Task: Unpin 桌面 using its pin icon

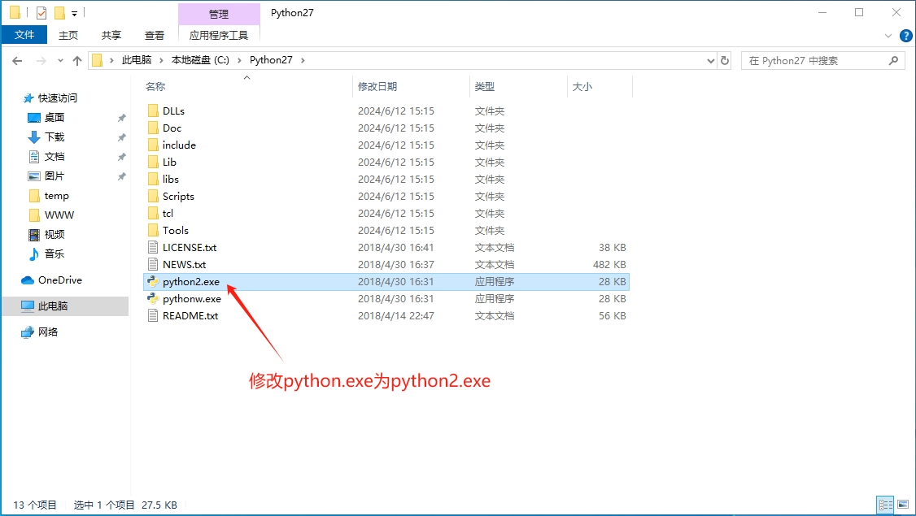Action: coord(121,118)
